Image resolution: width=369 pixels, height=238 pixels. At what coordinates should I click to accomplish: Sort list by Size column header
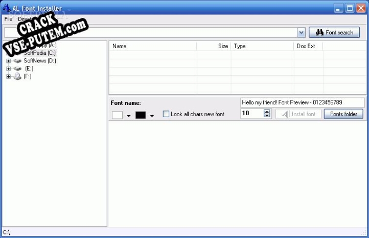click(214, 46)
